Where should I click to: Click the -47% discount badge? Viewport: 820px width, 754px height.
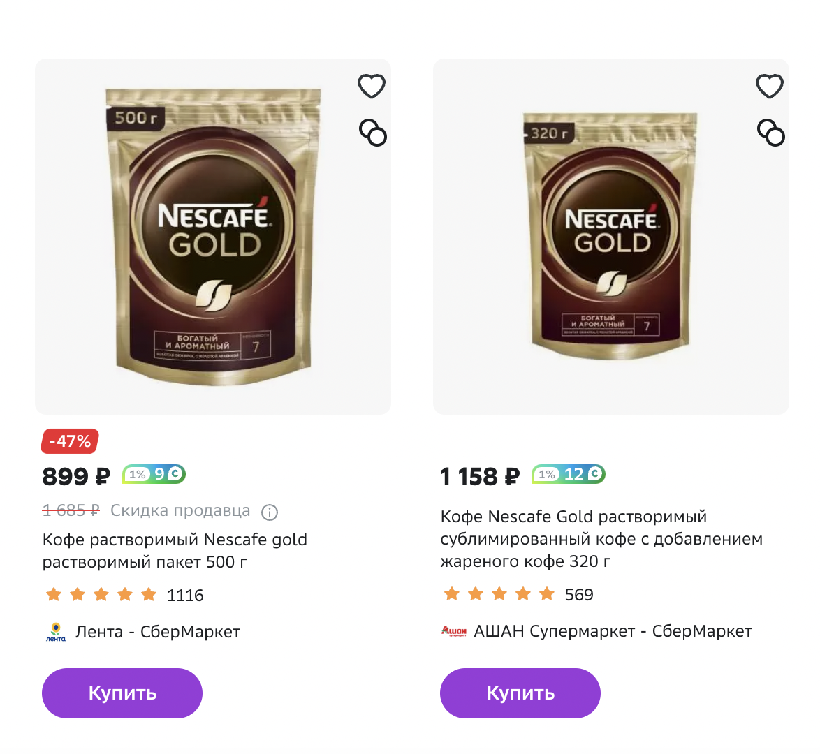70,441
